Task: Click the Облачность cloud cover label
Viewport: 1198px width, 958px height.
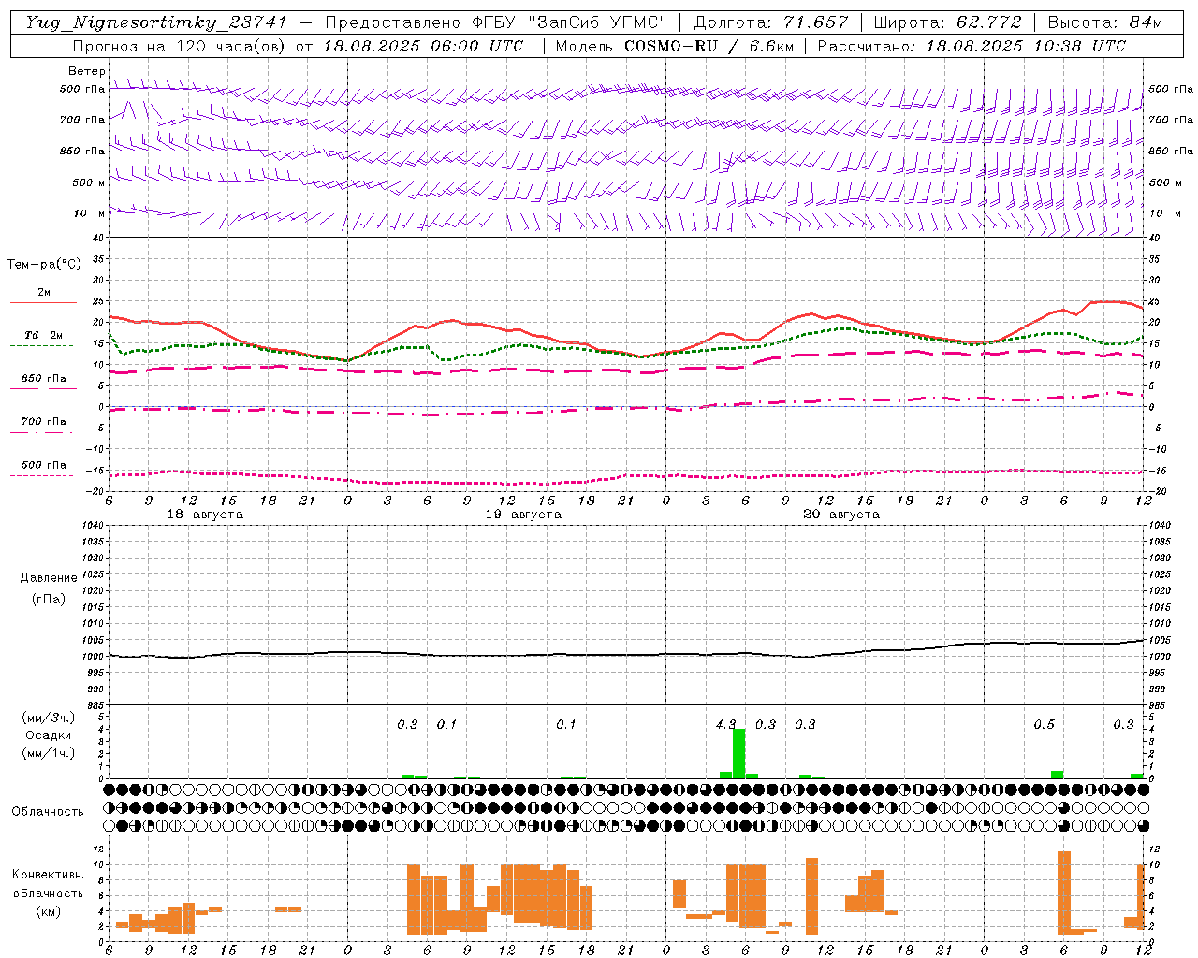Action: [x=48, y=811]
